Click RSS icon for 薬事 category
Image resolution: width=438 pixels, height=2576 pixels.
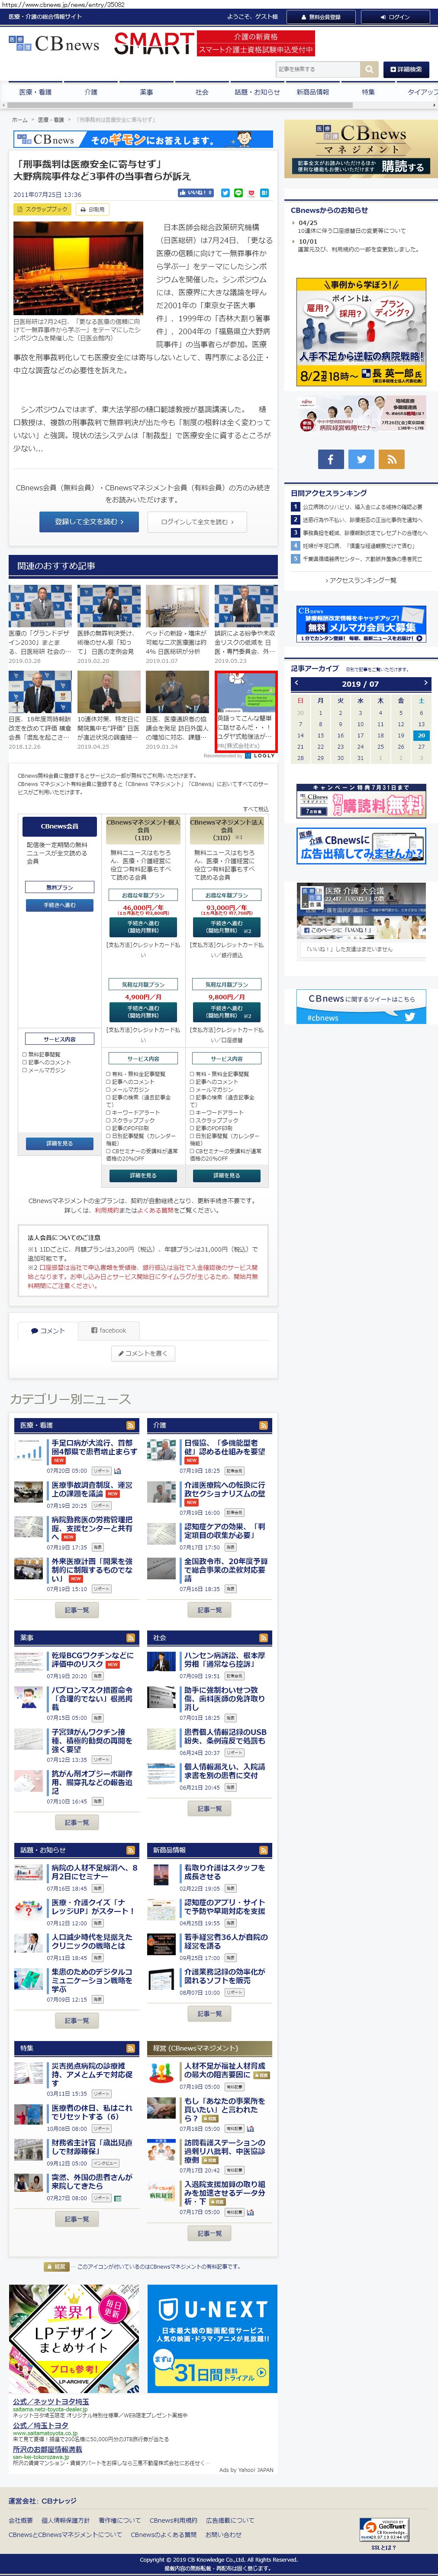pos(131,1637)
